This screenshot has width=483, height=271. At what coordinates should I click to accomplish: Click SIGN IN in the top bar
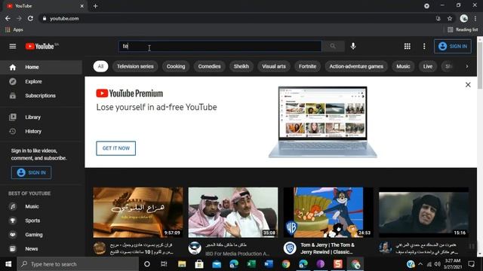pyautogui.click(x=453, y=46)
